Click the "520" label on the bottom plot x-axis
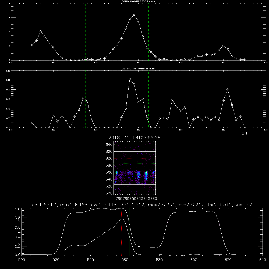 [56, 260]
